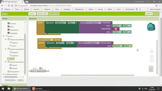This screenshot has height=91, width=162.
Task: Switch to Дизайнер view
Action: coord(149,14)
